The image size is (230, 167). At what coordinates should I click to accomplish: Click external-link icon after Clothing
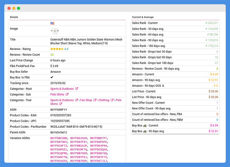click(112, 100)
